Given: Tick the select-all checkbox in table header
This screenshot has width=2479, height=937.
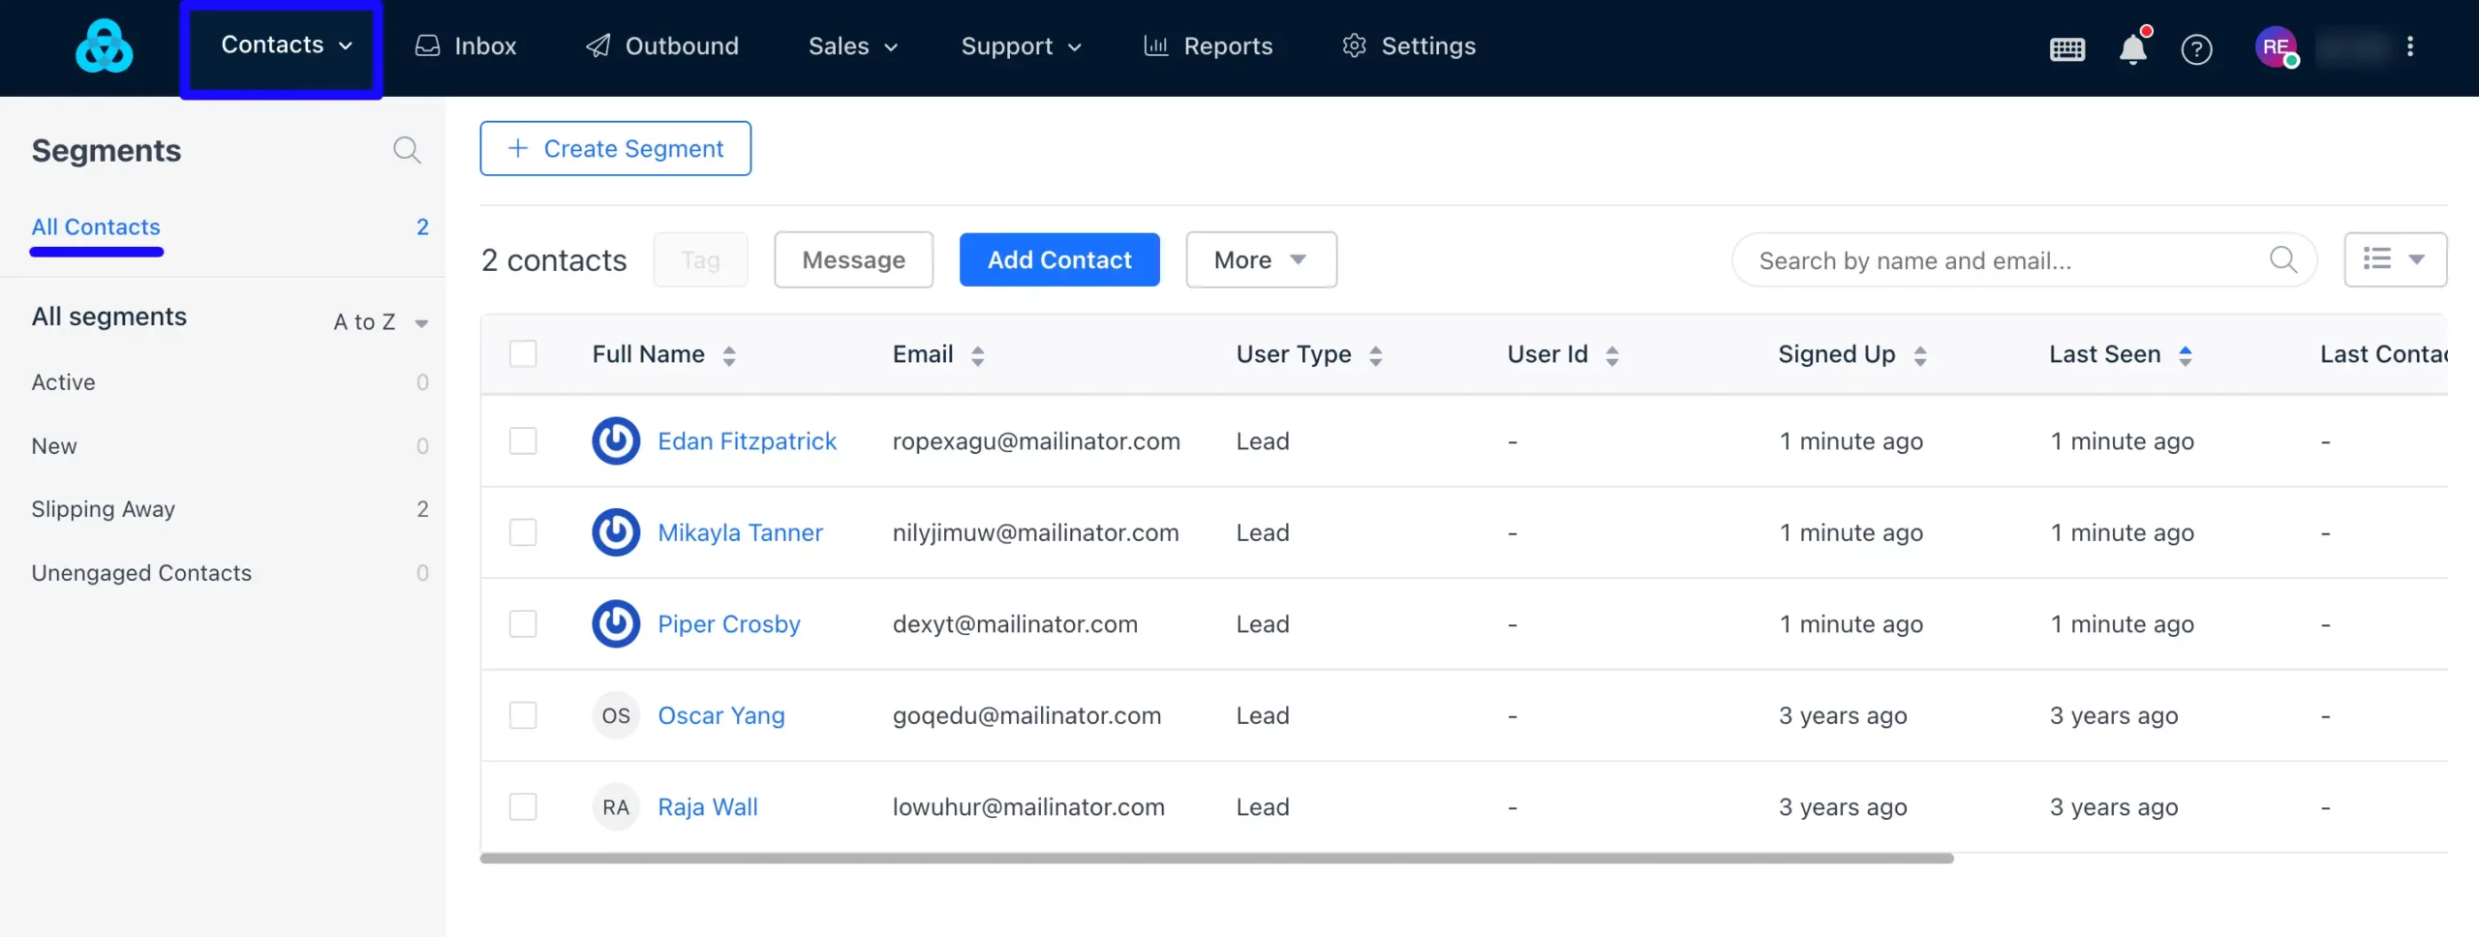Looking at the screenshot, I should point(523,353).
